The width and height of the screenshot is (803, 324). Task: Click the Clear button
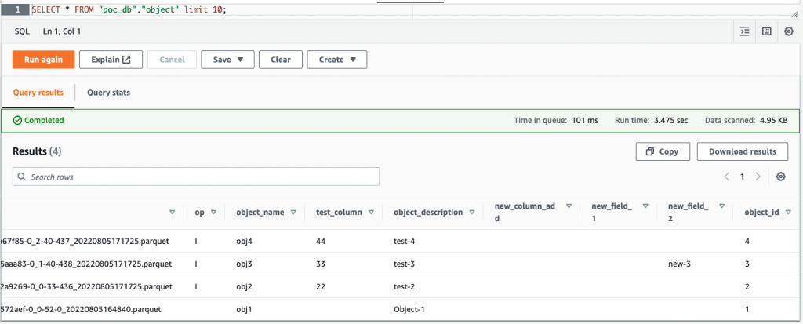281,60
